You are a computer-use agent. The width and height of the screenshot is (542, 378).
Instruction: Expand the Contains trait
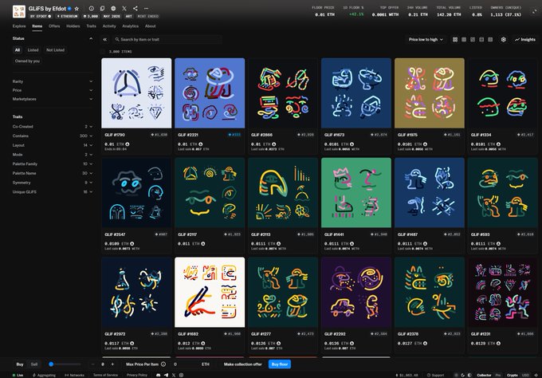coord(52,136)
